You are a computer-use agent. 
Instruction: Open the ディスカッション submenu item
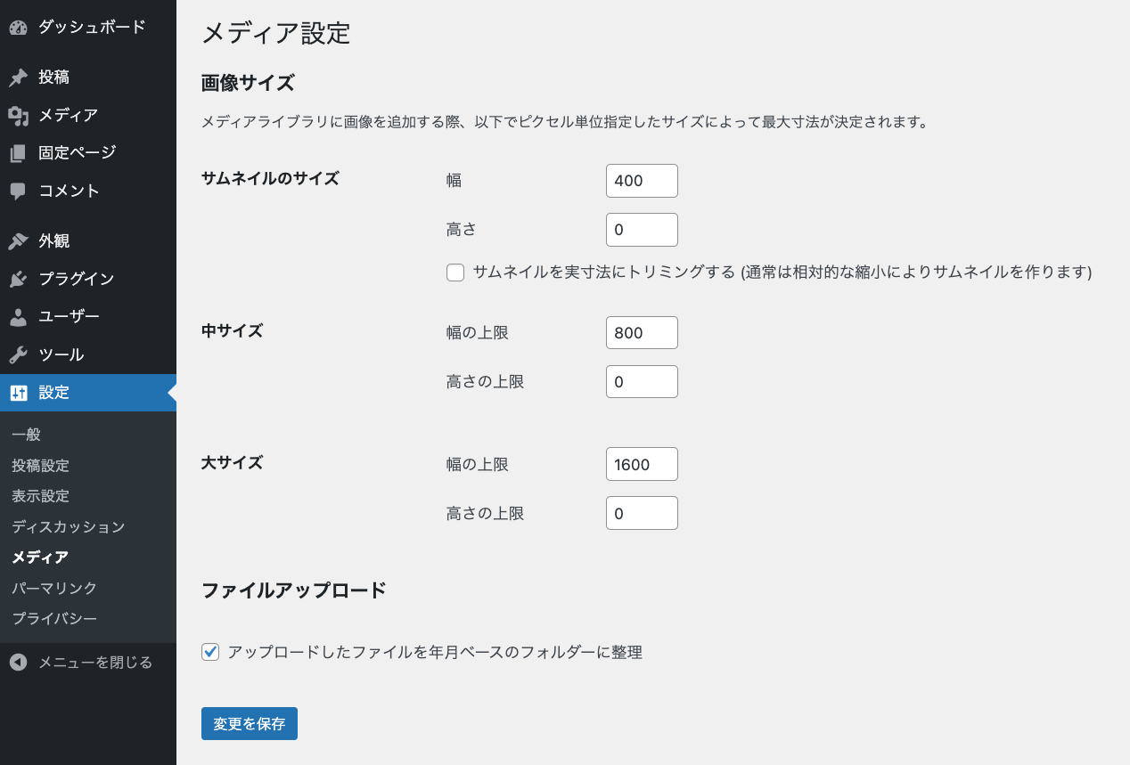click(69, 526)
